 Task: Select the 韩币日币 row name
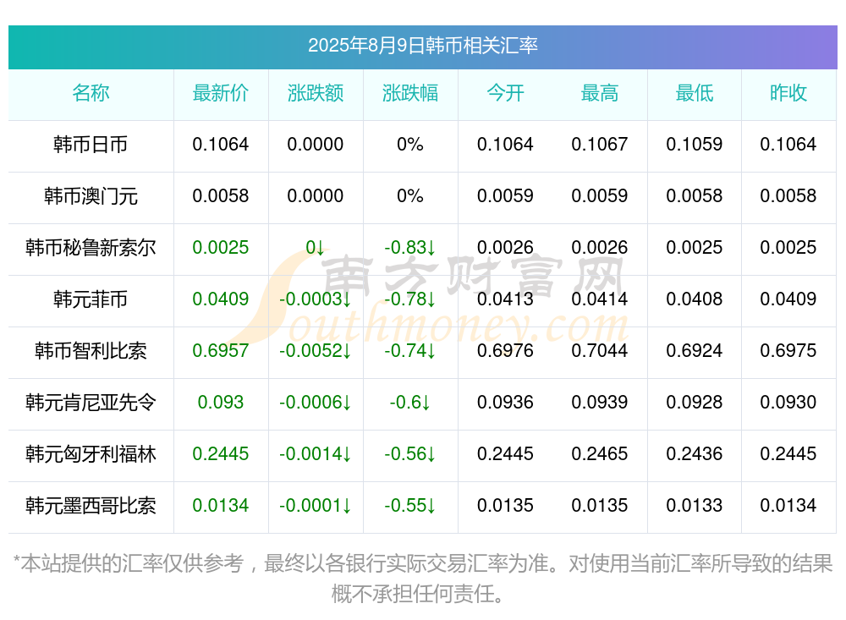[x=91, y=145]
